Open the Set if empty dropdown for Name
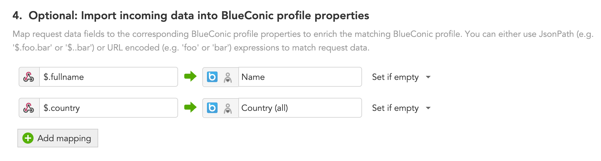 point(401,77)
